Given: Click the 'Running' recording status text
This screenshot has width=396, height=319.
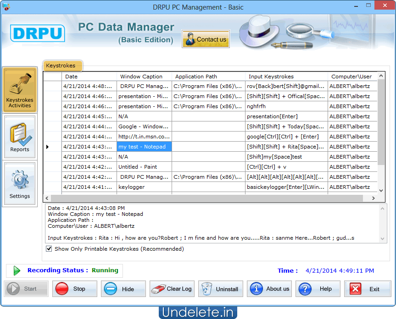Looking at the screenshot, I should coord(105,270).
